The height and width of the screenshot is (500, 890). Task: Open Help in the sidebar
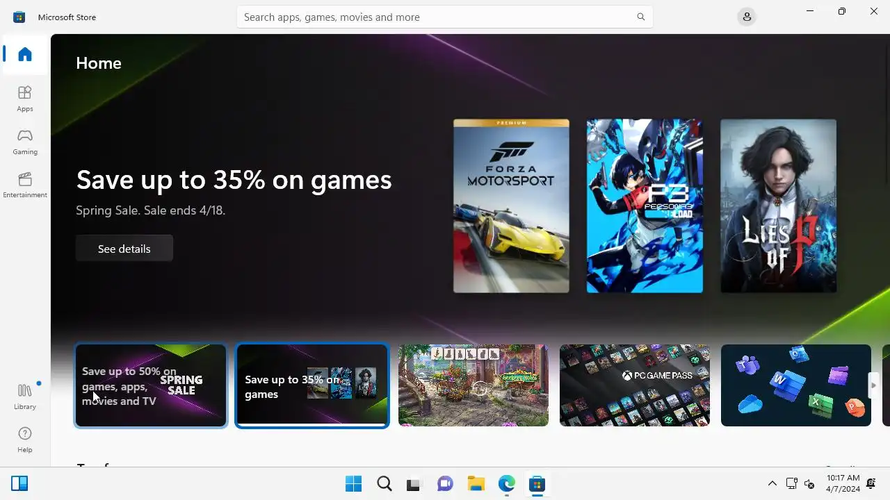(x=25, y=440)
